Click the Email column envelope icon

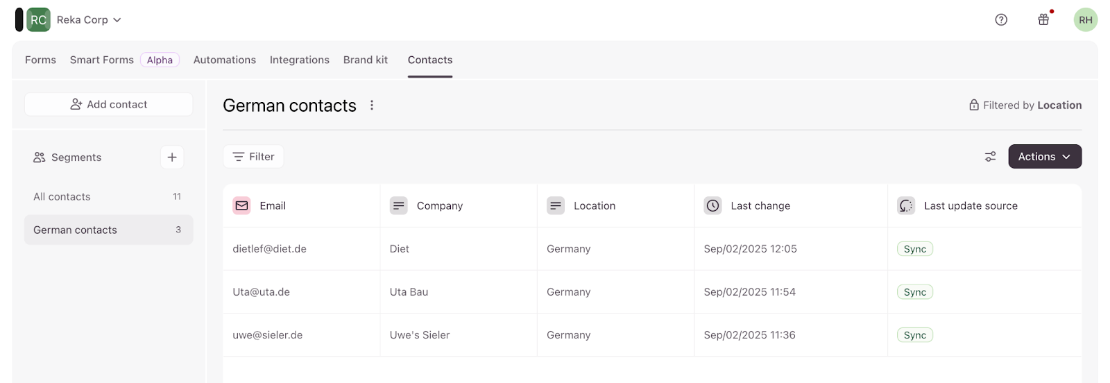[x=241, y=206]
